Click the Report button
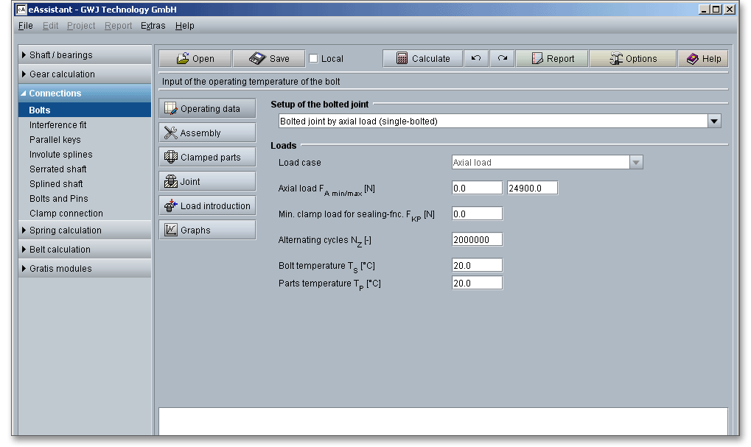 coord(552,59)
